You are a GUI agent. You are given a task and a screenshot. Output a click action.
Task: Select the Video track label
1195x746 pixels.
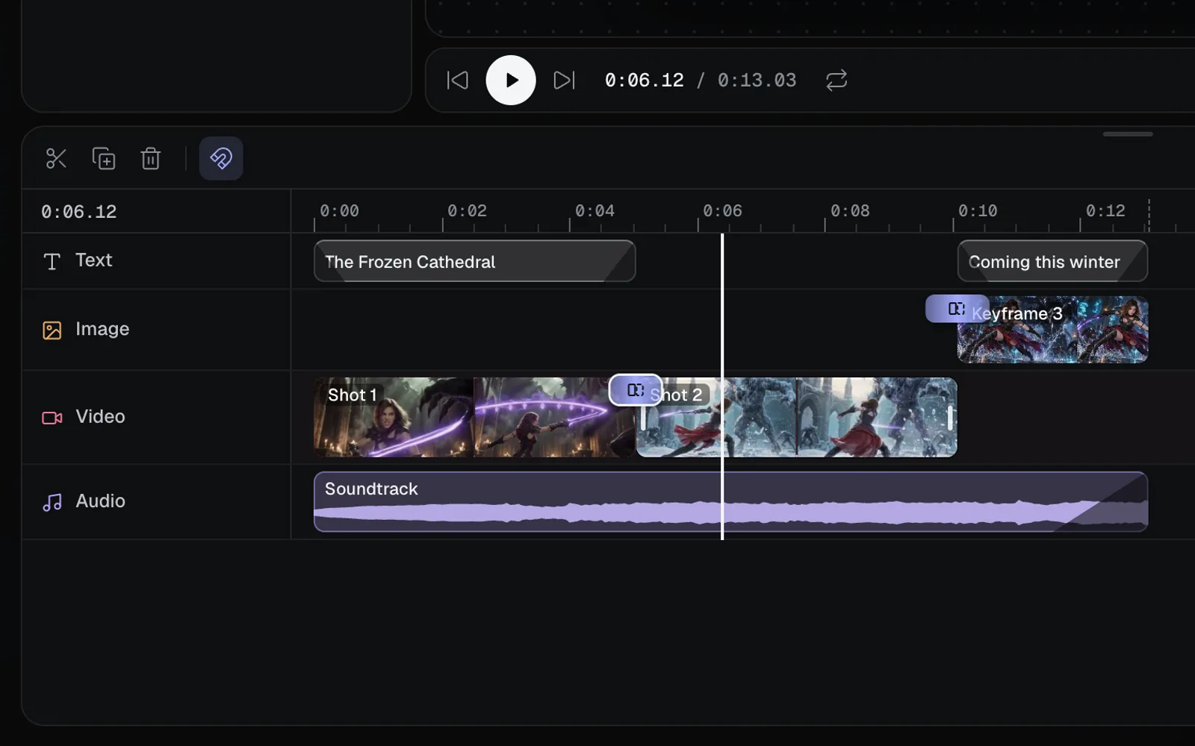(x=100, y=416)
